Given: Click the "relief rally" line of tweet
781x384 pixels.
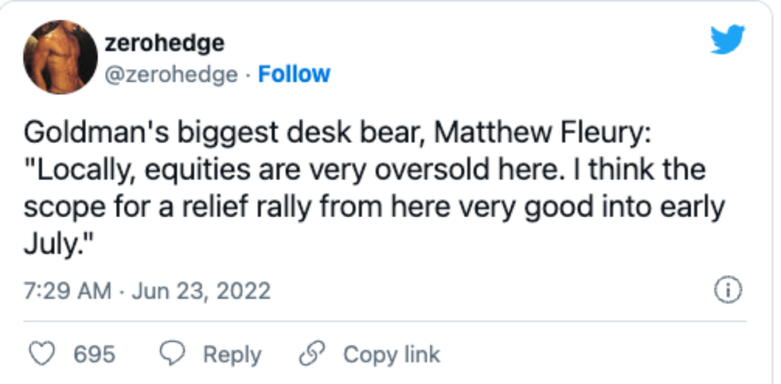Looking at the screenshot, I should click(374, 208).
